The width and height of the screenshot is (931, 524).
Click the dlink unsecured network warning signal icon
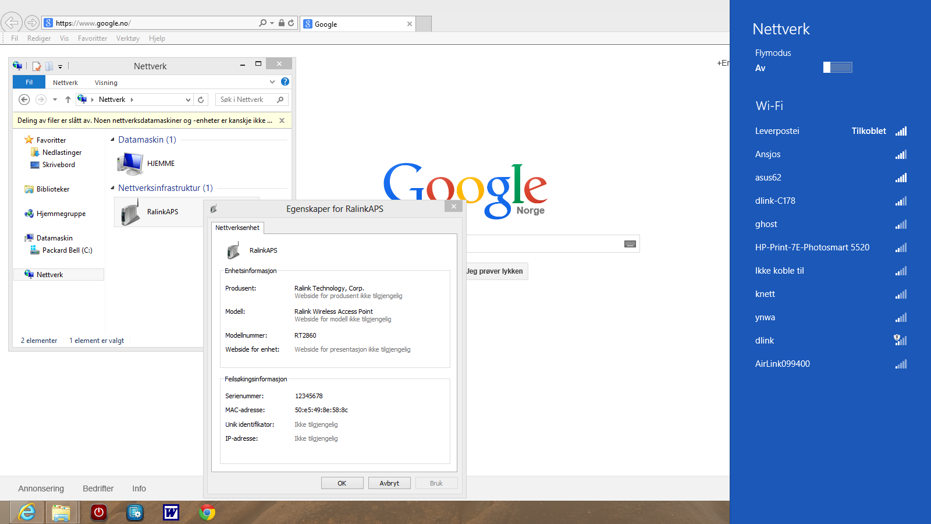click(x=900, y=340)
